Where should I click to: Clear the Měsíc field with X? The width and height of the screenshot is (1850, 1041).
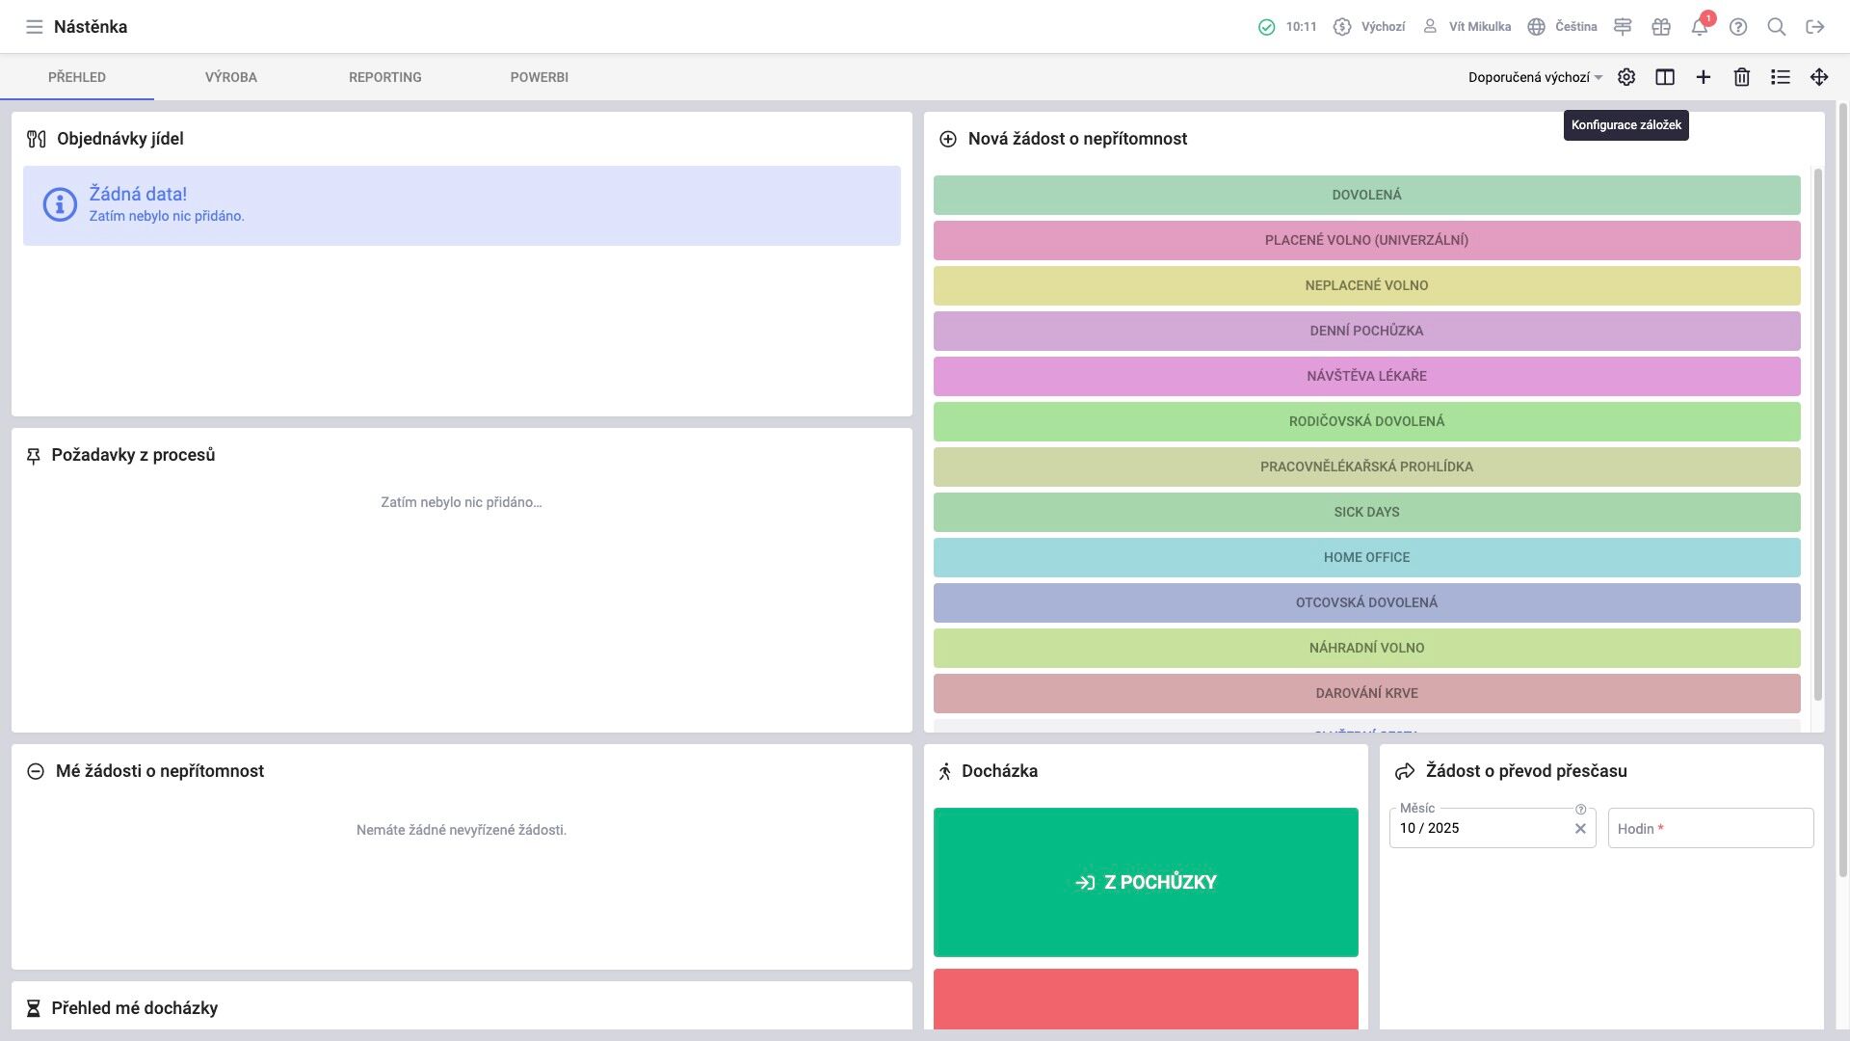[x=1579, y=829]
